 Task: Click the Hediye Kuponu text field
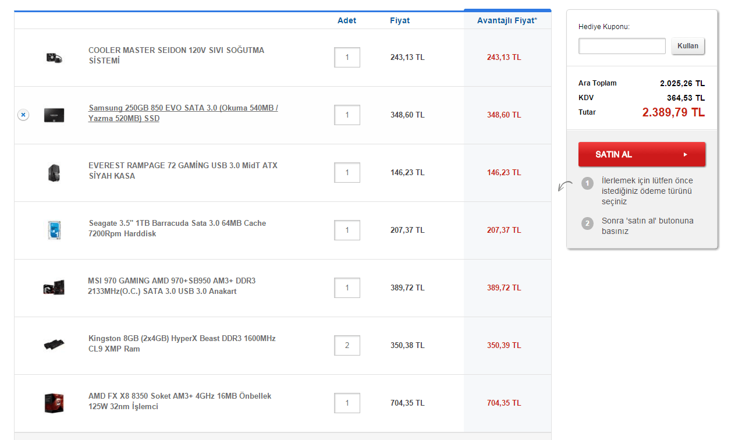(x=622, y=46)
